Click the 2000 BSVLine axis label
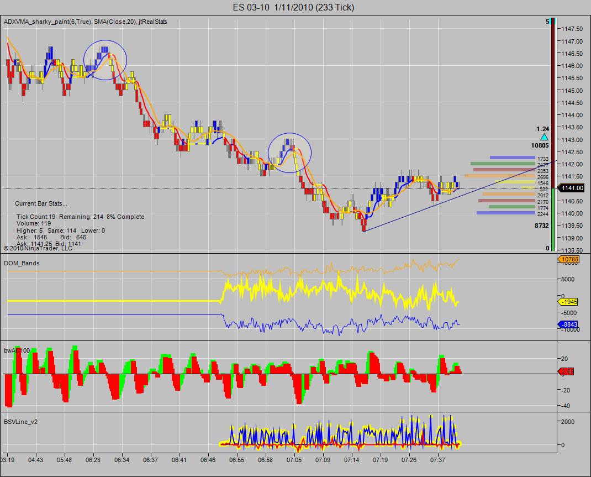Screen dimensions: 591x477 [x=568, y=422]
